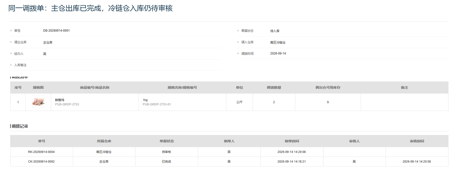
Task: Click 南区冷链仓 in the transfer records table
Action: tap(104, 152)
